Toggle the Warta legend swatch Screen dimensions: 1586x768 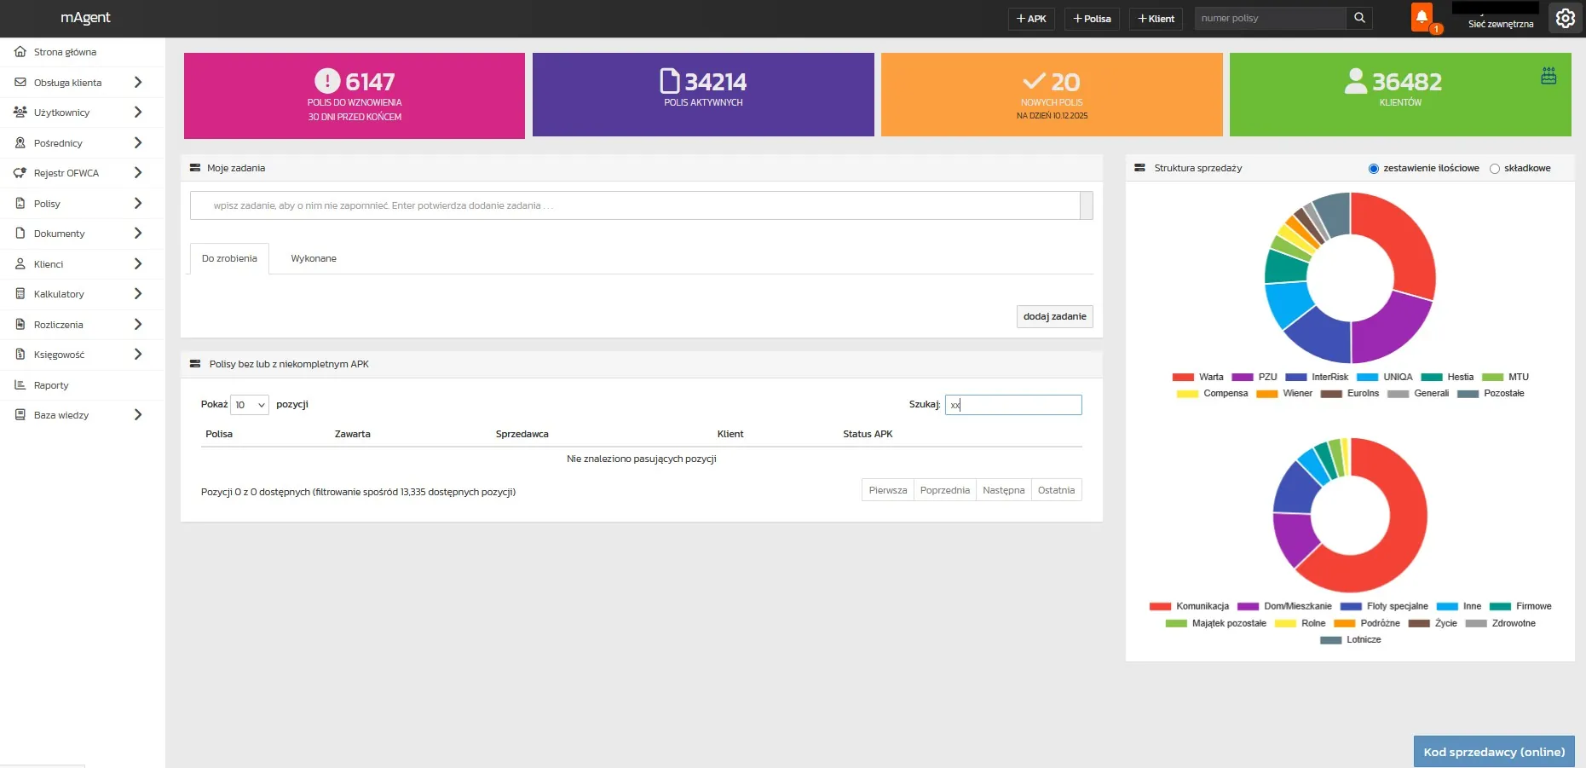click(x=1183, y=377)
